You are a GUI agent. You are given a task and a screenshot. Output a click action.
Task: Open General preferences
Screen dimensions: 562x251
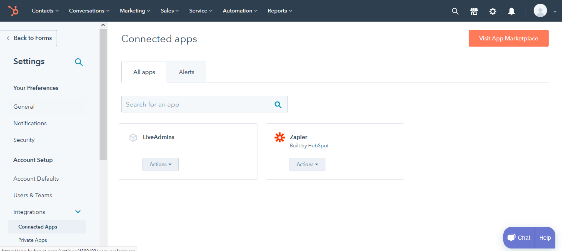pyautogui.click(x=24, y=107)
